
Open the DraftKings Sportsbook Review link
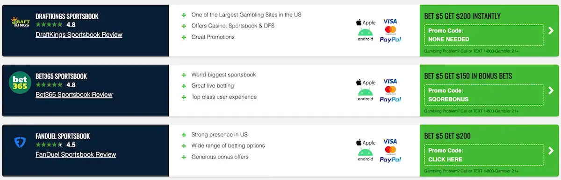pyautogui.click(x=79, y=35)
